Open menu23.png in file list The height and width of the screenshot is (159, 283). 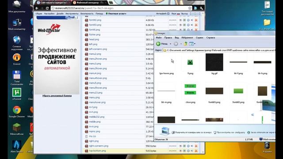tap(96, 93)
